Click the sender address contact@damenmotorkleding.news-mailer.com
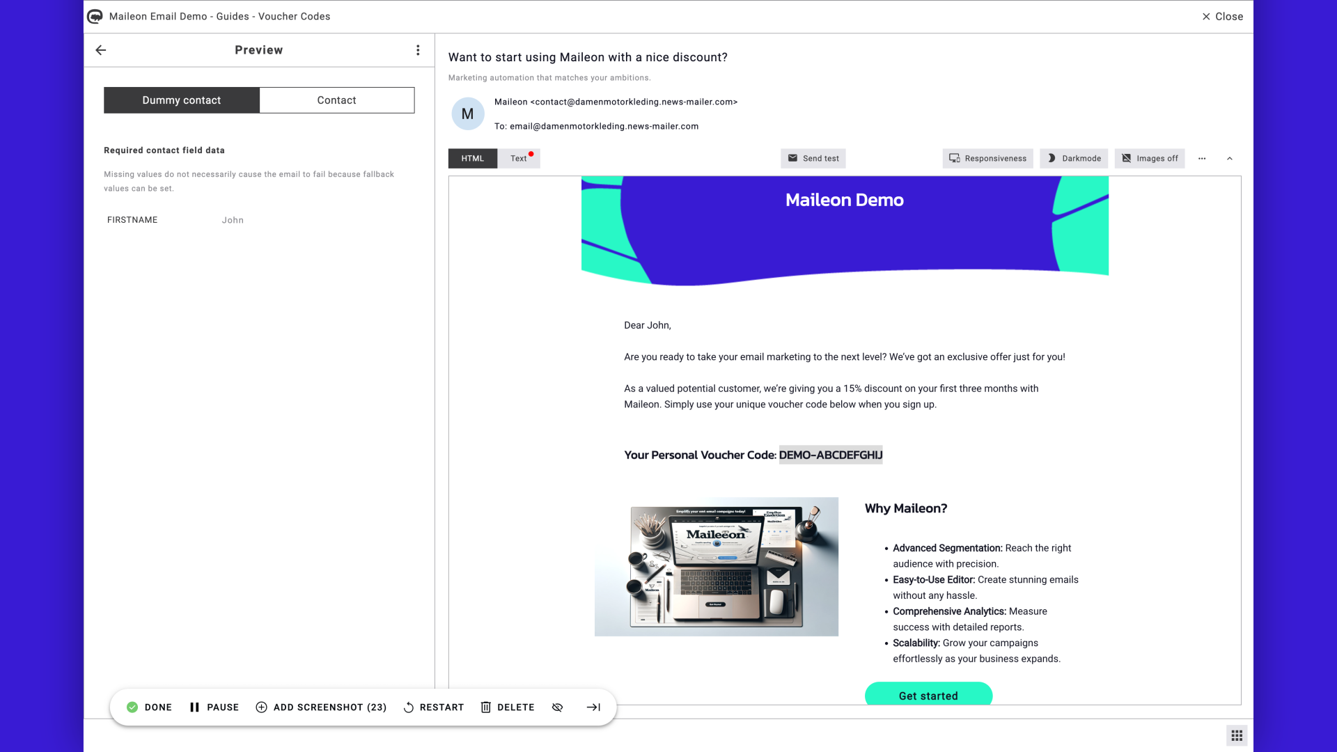 (634, 102)
